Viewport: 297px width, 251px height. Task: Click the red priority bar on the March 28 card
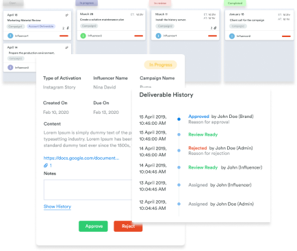click(139, 36)
